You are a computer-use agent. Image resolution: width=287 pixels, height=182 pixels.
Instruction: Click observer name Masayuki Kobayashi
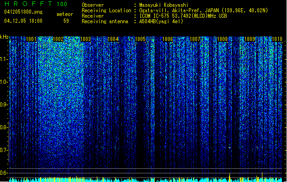pyautogui.click(x=164, y=5)
